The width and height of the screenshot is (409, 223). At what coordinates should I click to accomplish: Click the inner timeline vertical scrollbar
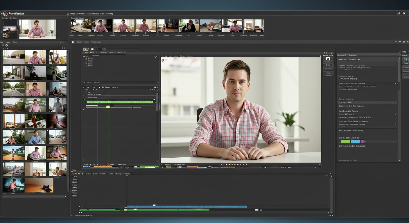tap(157, 102)
